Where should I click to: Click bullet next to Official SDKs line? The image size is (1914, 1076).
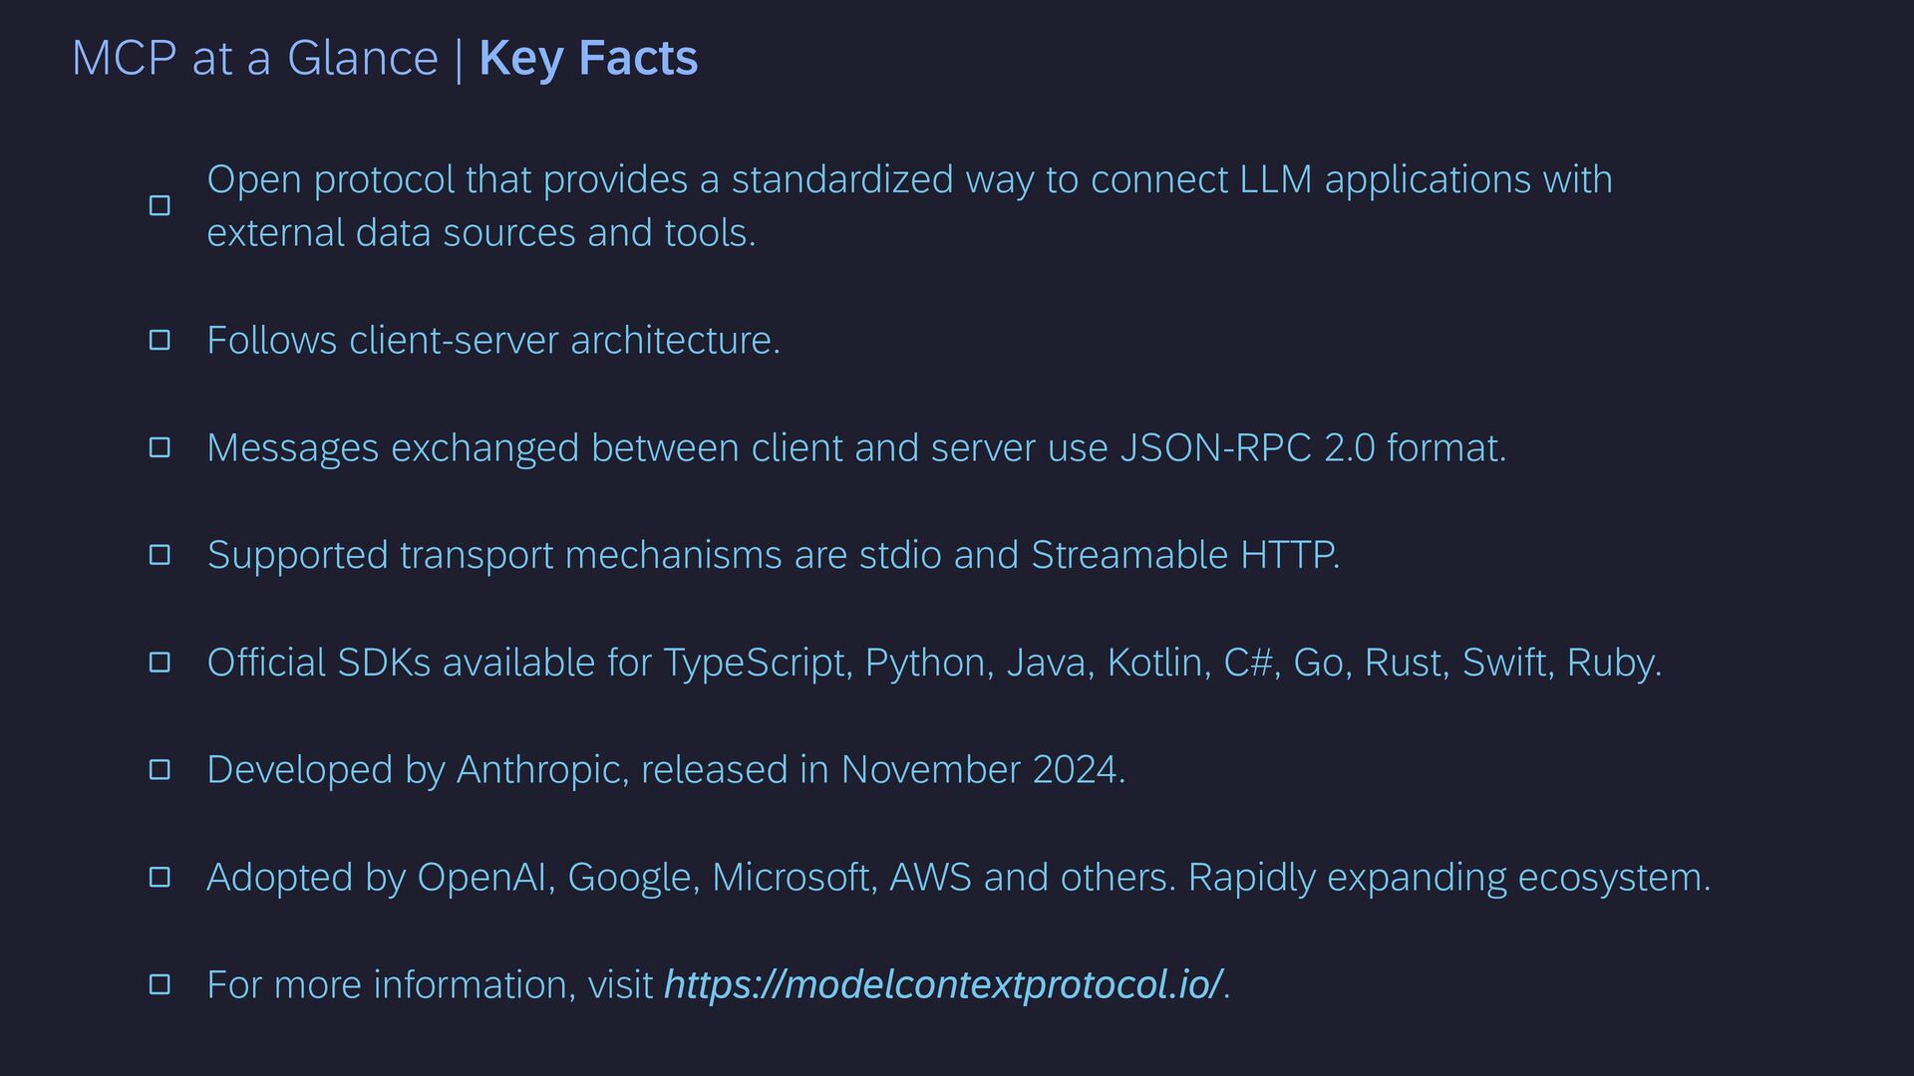[x=159, y=663]
